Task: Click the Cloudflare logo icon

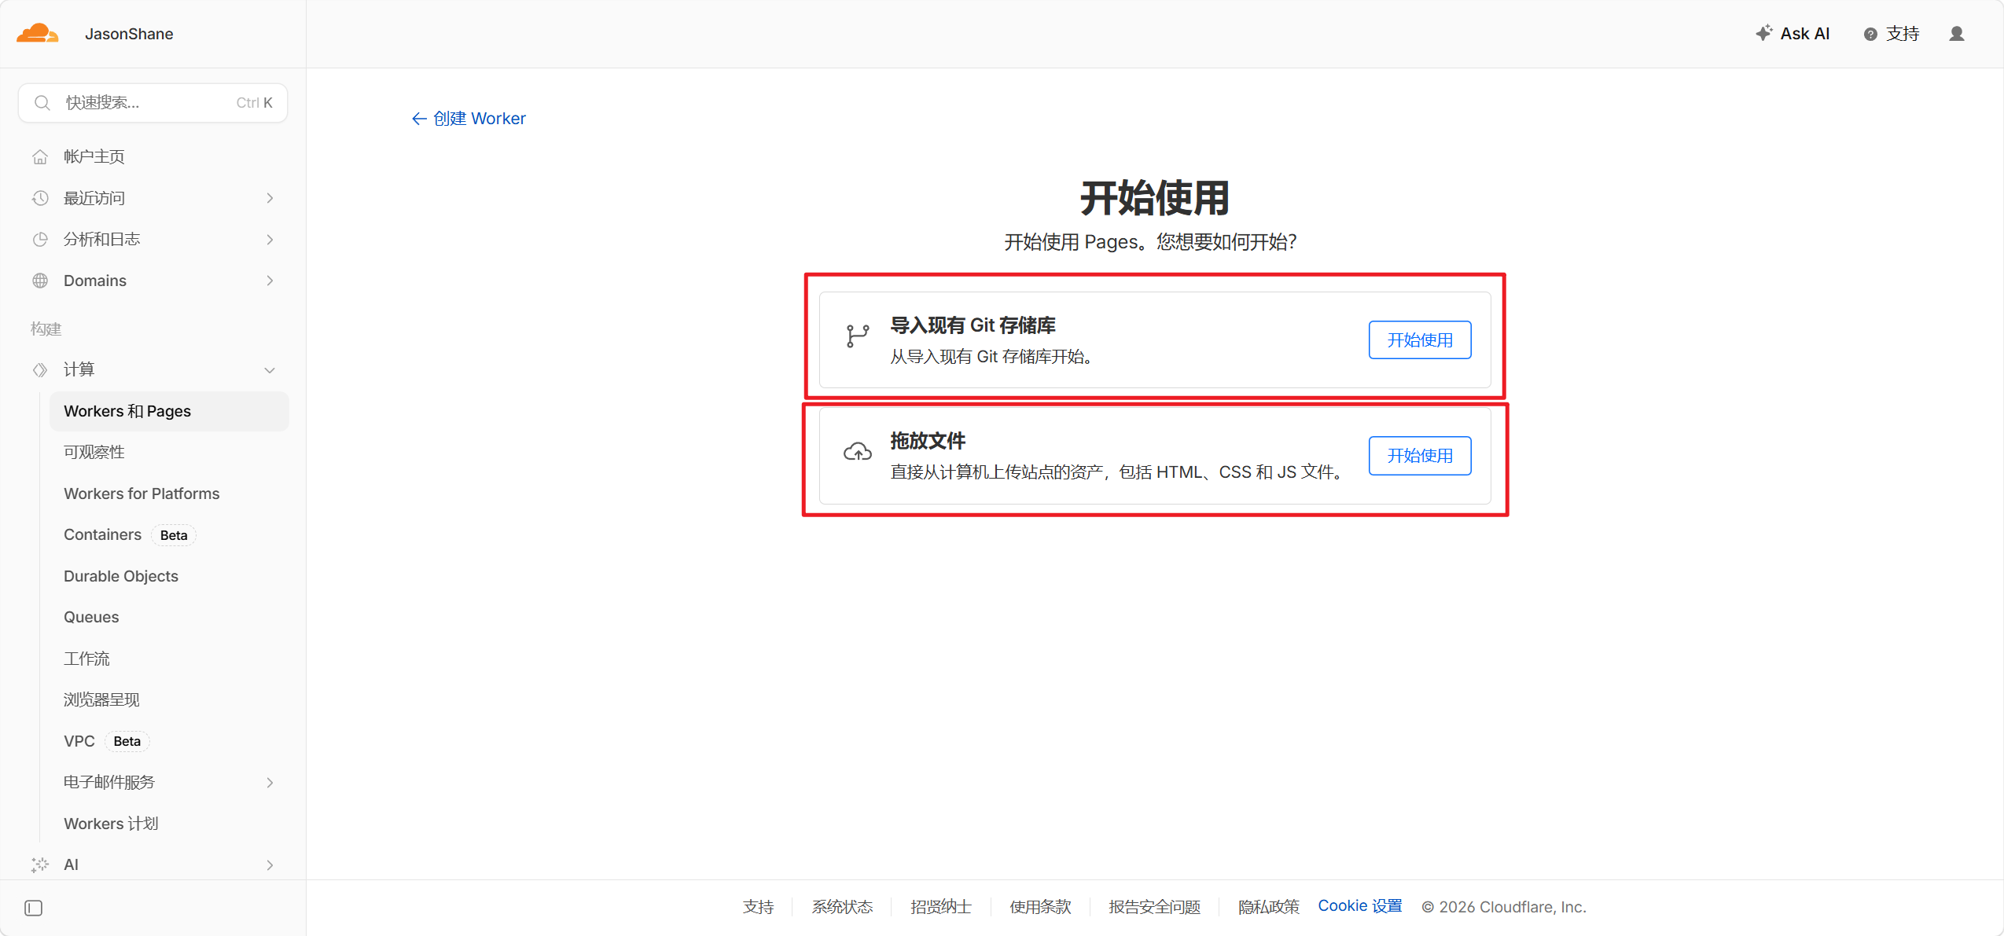Action: (x=37, y=33)
